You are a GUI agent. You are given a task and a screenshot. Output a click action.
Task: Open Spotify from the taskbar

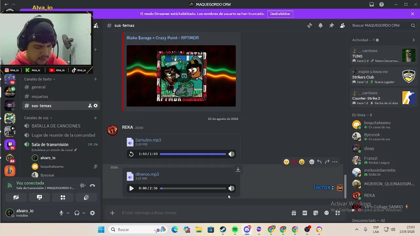pos(235,230)
